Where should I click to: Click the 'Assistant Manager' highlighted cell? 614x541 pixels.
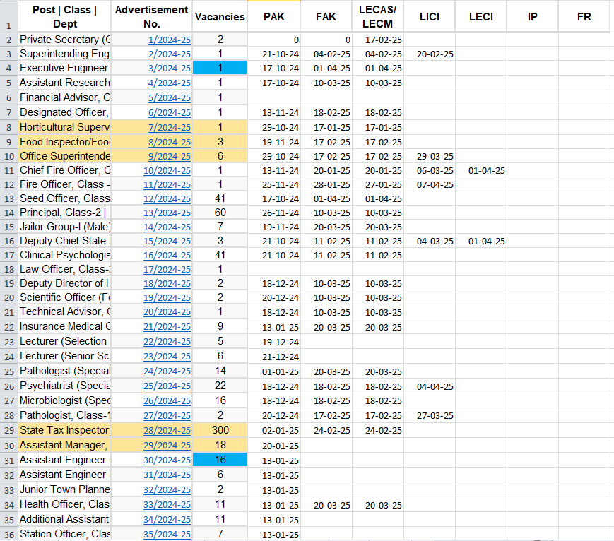coord(64,445)
